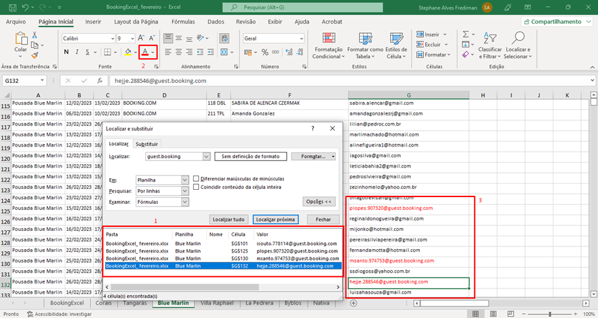The height and width of the screenshot is (318, 598).
Task: Click the yellow fill color bucket icon
Action: point(128,52)
